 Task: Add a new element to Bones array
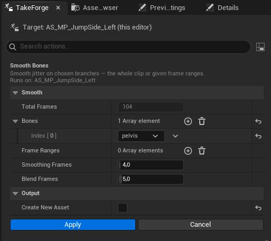(188, 121)
